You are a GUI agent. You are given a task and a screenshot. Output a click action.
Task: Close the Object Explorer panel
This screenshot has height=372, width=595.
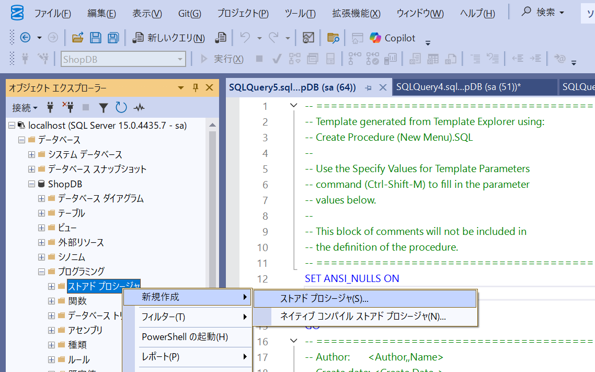coord(210,88)
